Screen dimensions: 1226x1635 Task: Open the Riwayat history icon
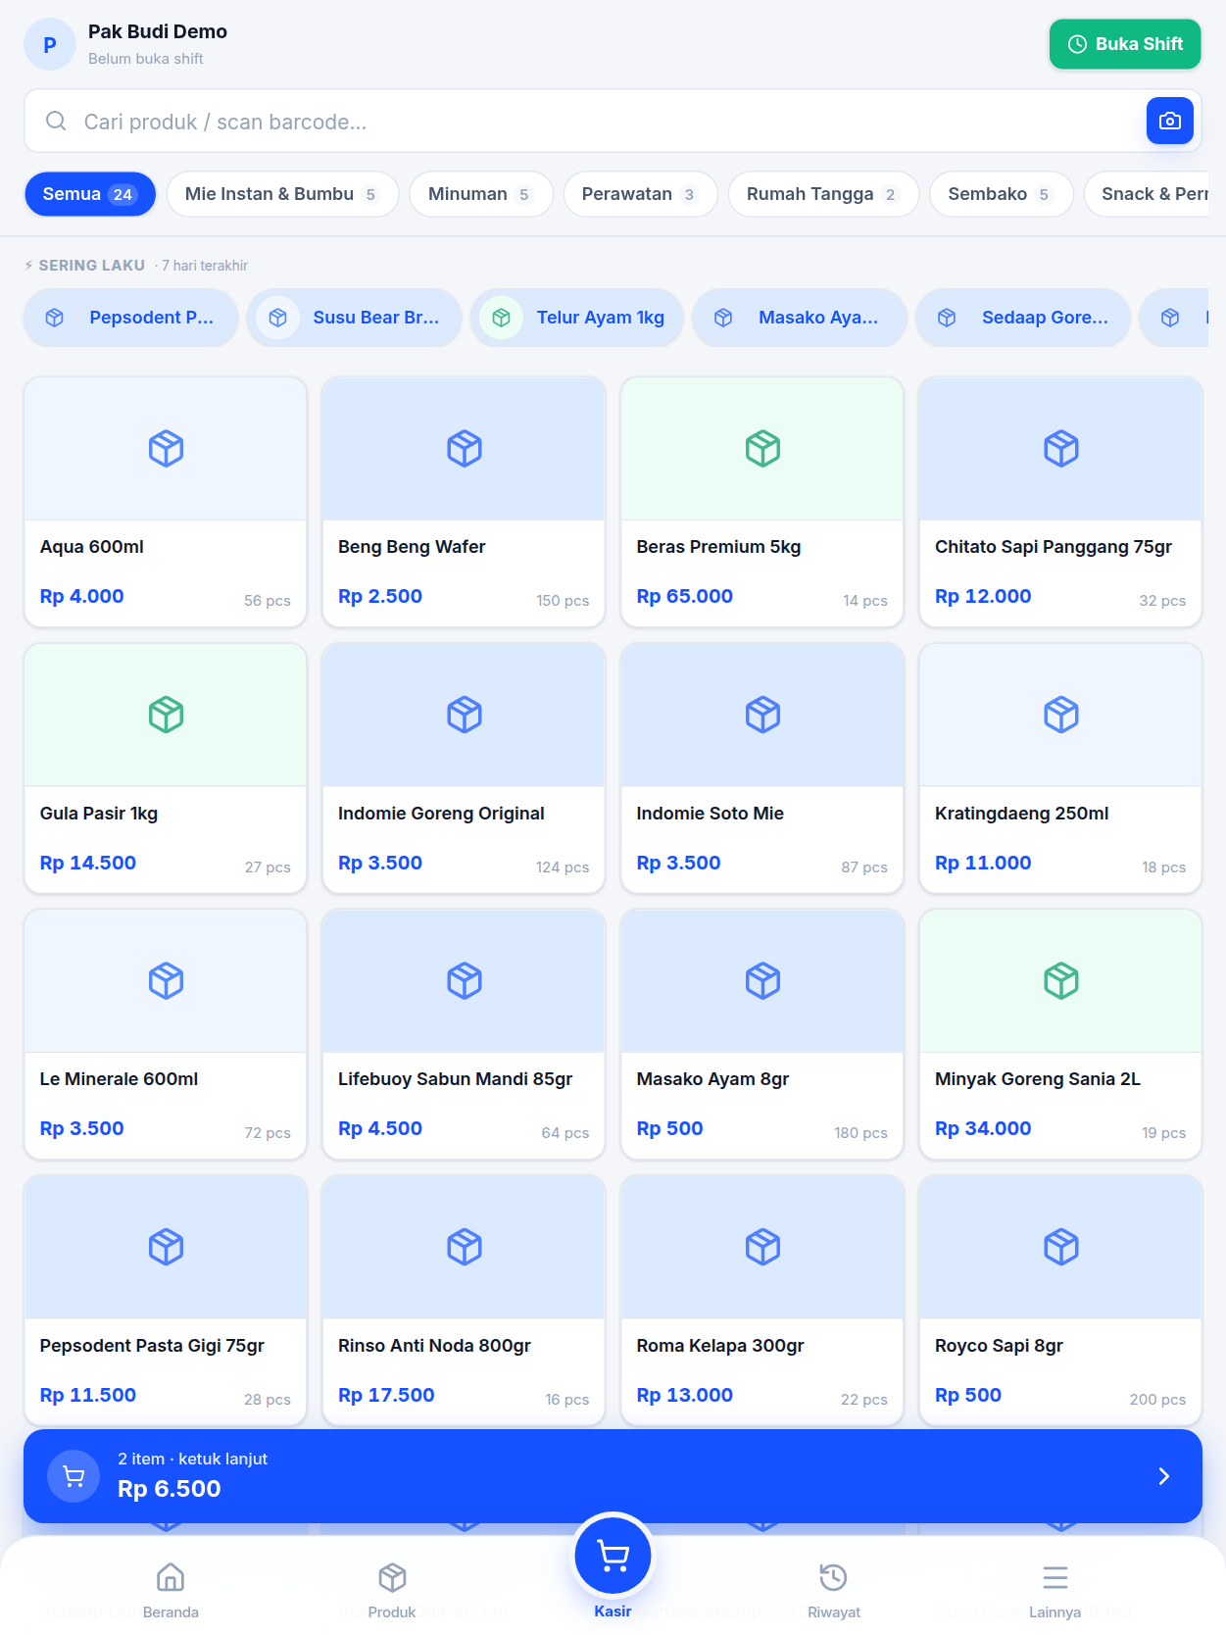pyautogui.click(x=834, y=1577)
